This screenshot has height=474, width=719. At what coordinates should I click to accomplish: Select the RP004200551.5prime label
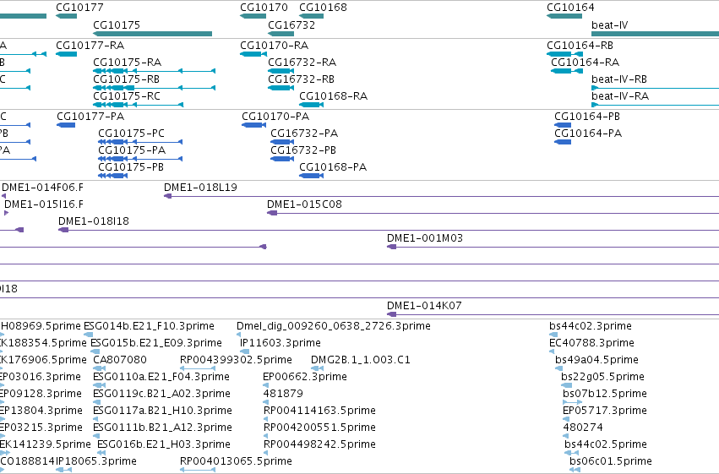pos(319,428)
